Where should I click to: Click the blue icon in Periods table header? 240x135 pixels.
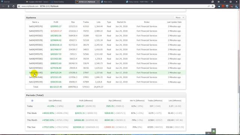click(32, 100)
